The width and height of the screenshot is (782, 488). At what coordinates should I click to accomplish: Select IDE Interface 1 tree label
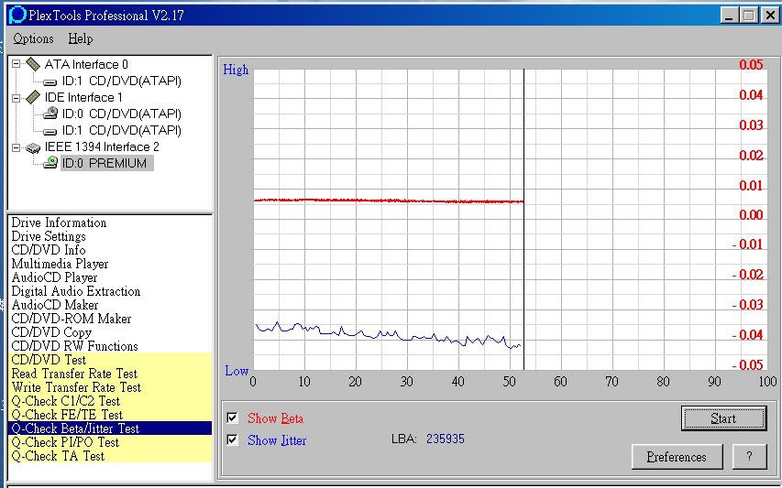click(x=83, y=97)
